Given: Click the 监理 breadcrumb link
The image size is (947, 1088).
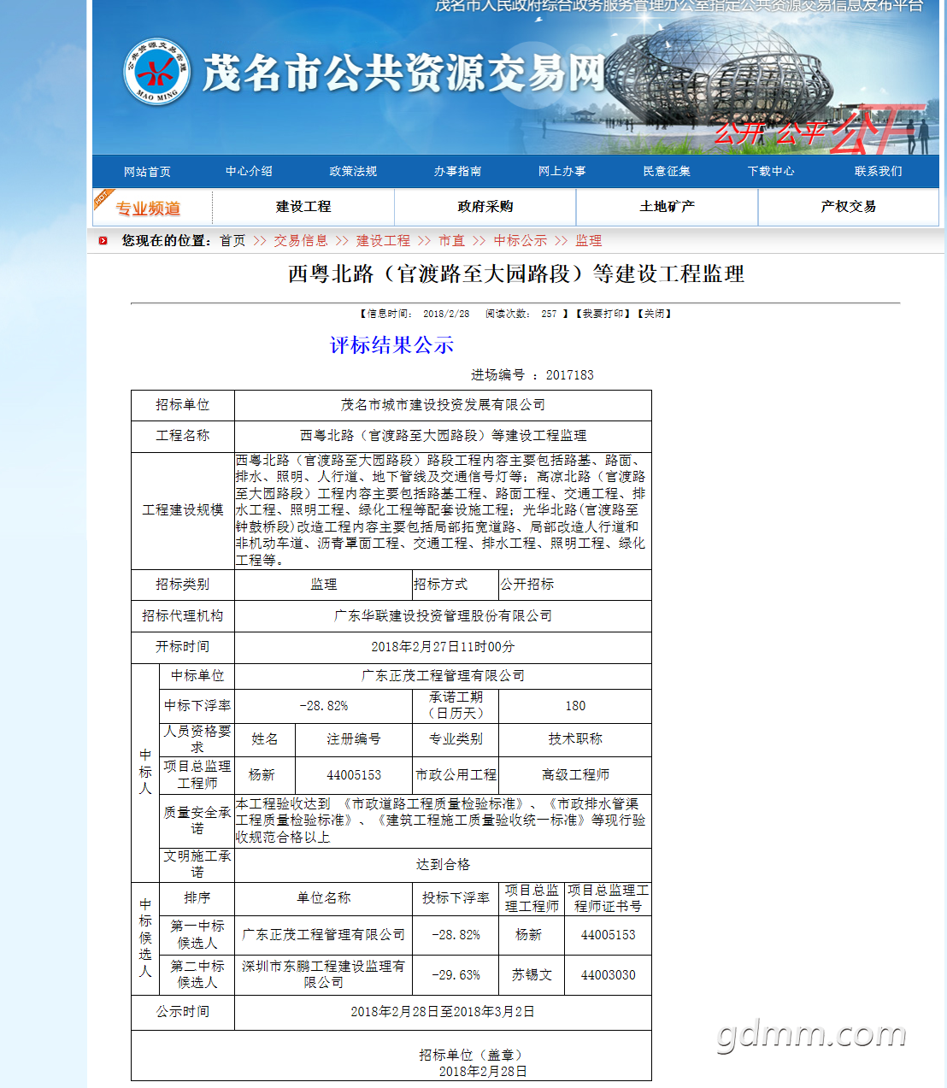Looking at the screenshot, I should pyautogui.click(x=588, y=241).
